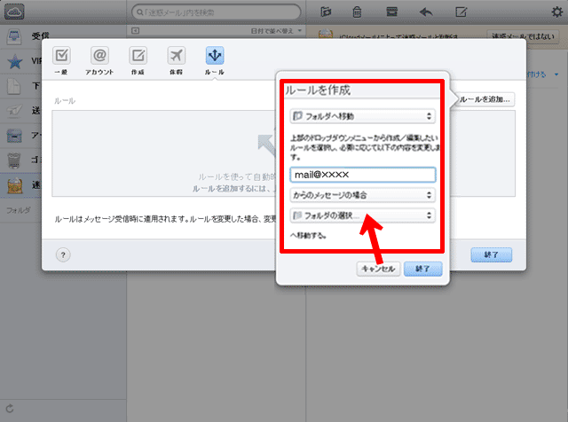Open the 作成 (Composing) preferences tab
Screen dimensions: 568x422
pyautogui.click(x=138, y=59)
